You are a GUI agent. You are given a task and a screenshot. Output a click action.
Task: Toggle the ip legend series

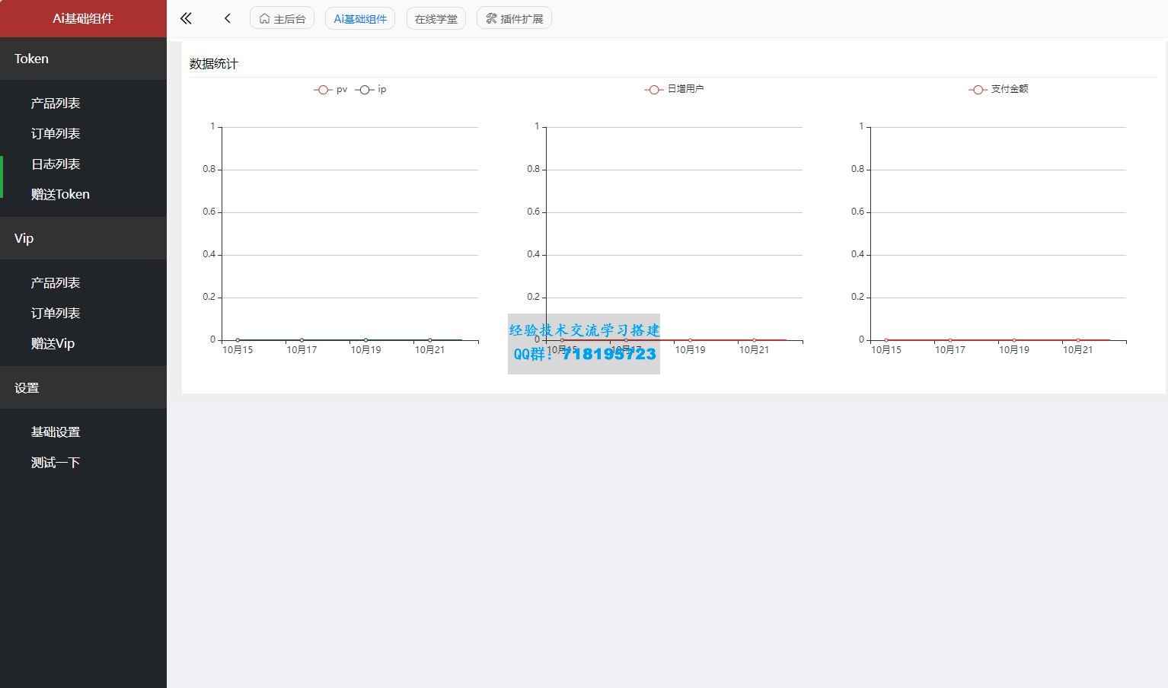[372, 90]
